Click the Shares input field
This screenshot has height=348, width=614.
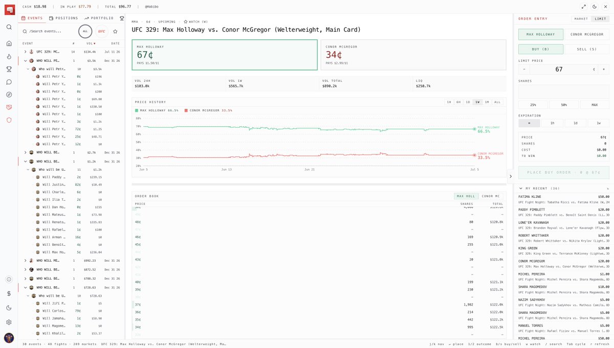pos(564,91)
